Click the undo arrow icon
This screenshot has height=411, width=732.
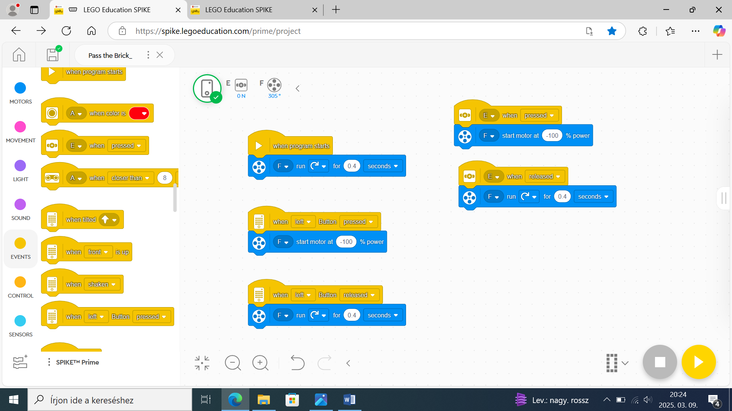point(297,363)
